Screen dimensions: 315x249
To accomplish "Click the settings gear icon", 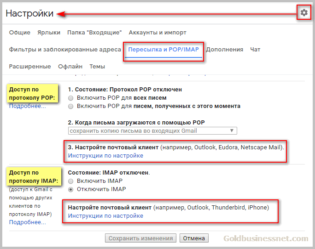I will click(x=304, y=12).
